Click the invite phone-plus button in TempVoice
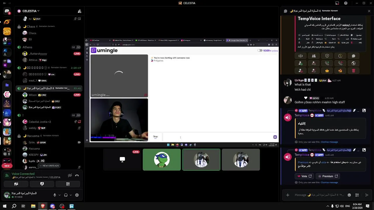The height and width of the screenshot is (210, 374). (x=327, y=63)
